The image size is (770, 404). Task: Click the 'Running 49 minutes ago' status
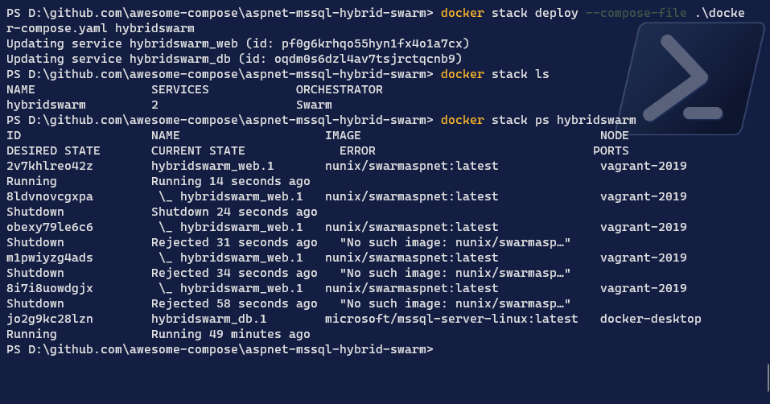tap(230, 334)
